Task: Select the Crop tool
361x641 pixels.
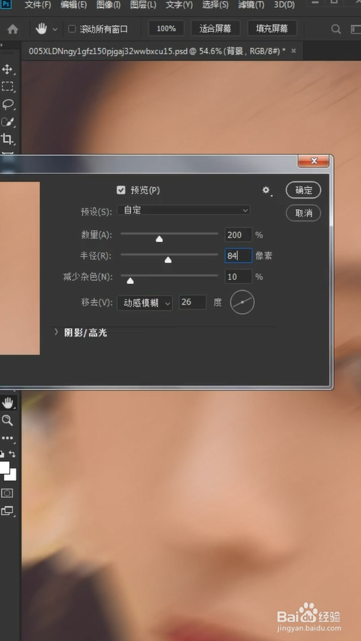Action: click(7, 138)
